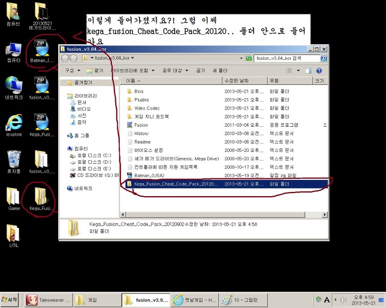Click the 시작 Start button
Viewport: 386px width, 308px height.
[10, 300]
